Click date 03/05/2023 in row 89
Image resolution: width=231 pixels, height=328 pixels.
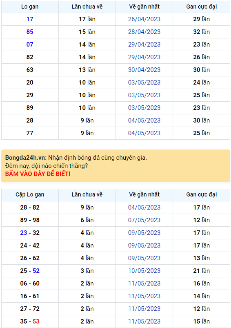144,108
